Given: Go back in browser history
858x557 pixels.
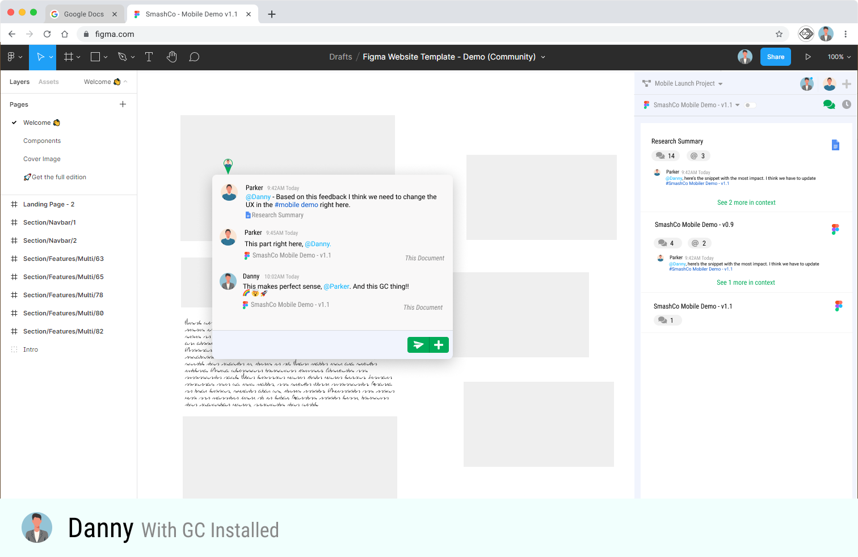Looking at the screenshot, I should click(12, 34).
